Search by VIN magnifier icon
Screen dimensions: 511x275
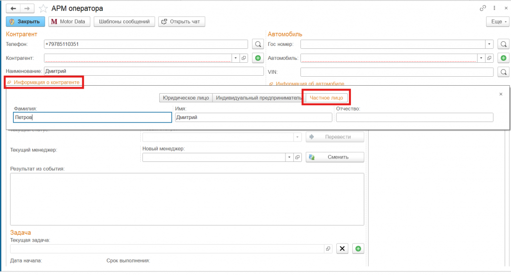click(x=504, y=72)
